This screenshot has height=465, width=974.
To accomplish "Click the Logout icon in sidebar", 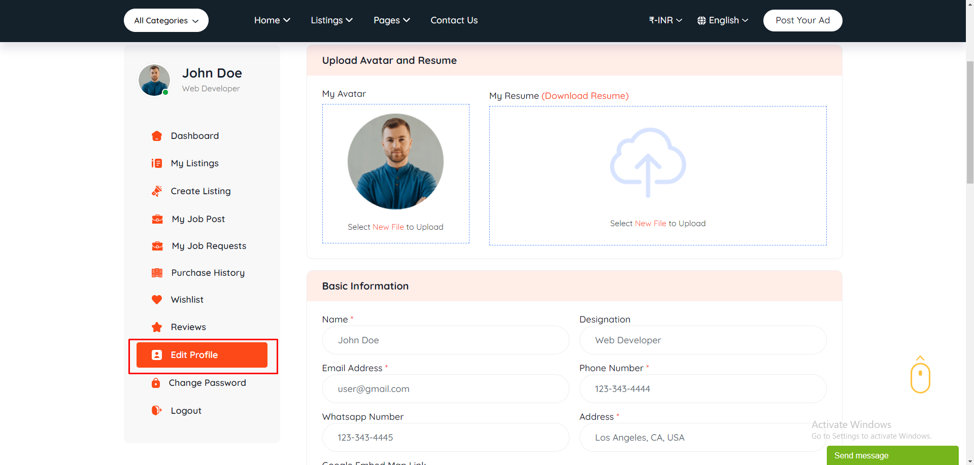I will click(x=157, y=411).
